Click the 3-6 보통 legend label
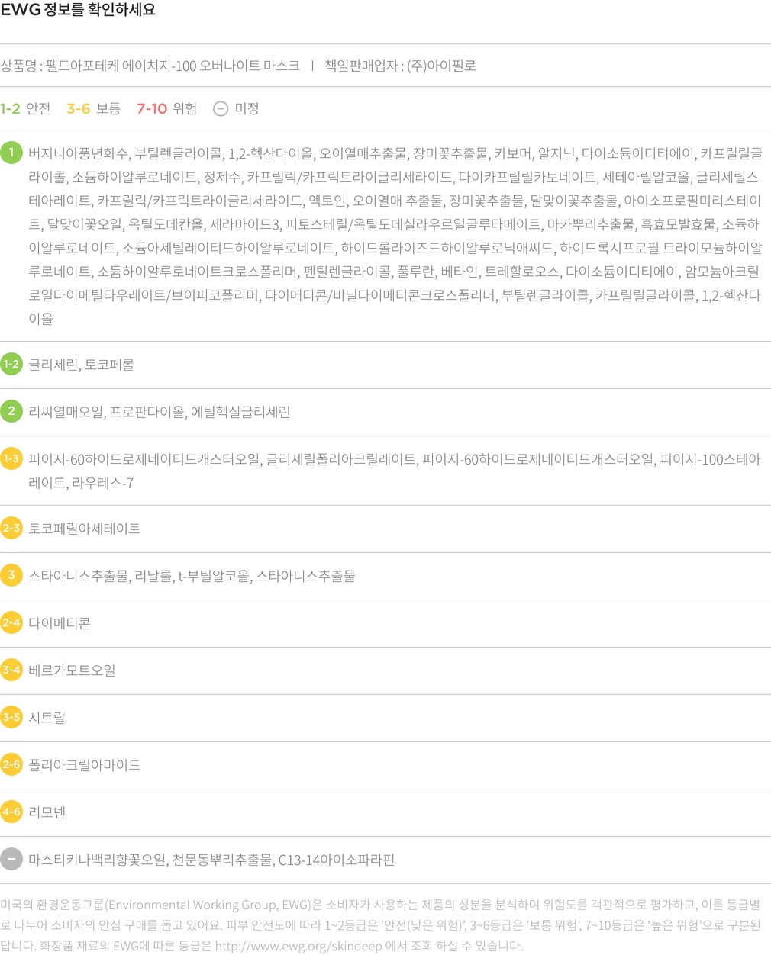The width and height of the screenshot is (771, 955). click(x=93, y=109)
